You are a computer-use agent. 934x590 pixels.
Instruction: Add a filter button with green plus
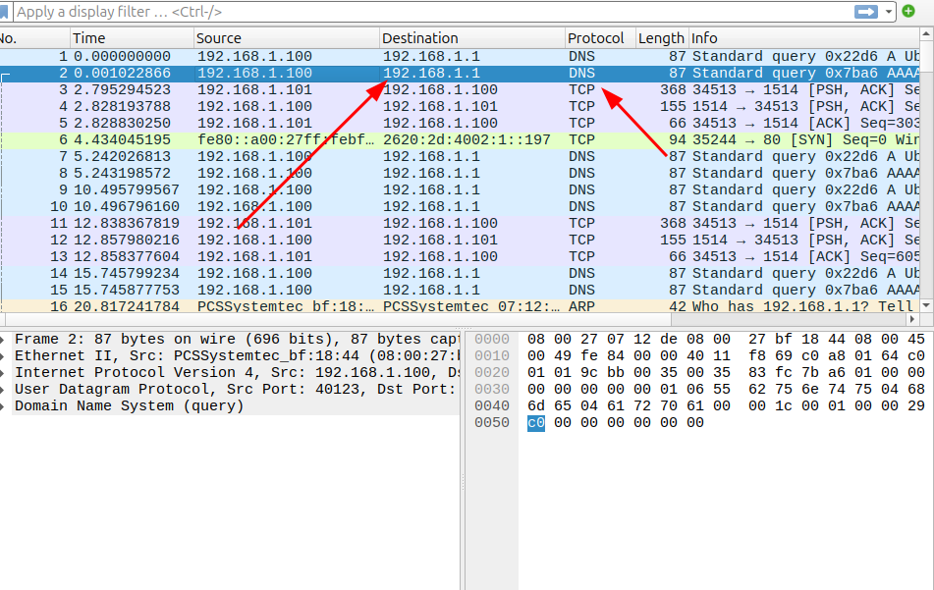(x=908, y=11)
